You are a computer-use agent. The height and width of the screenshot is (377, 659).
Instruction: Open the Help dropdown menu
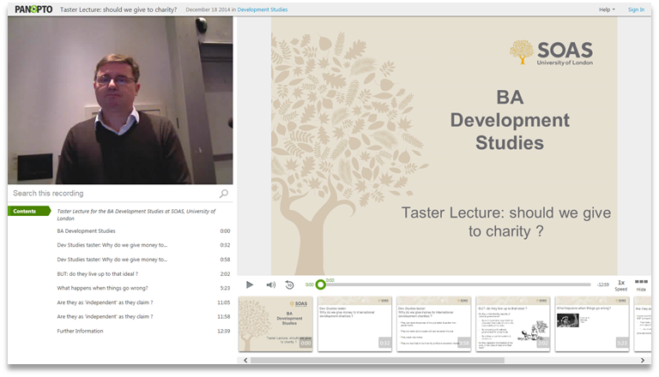coord(607,9)
